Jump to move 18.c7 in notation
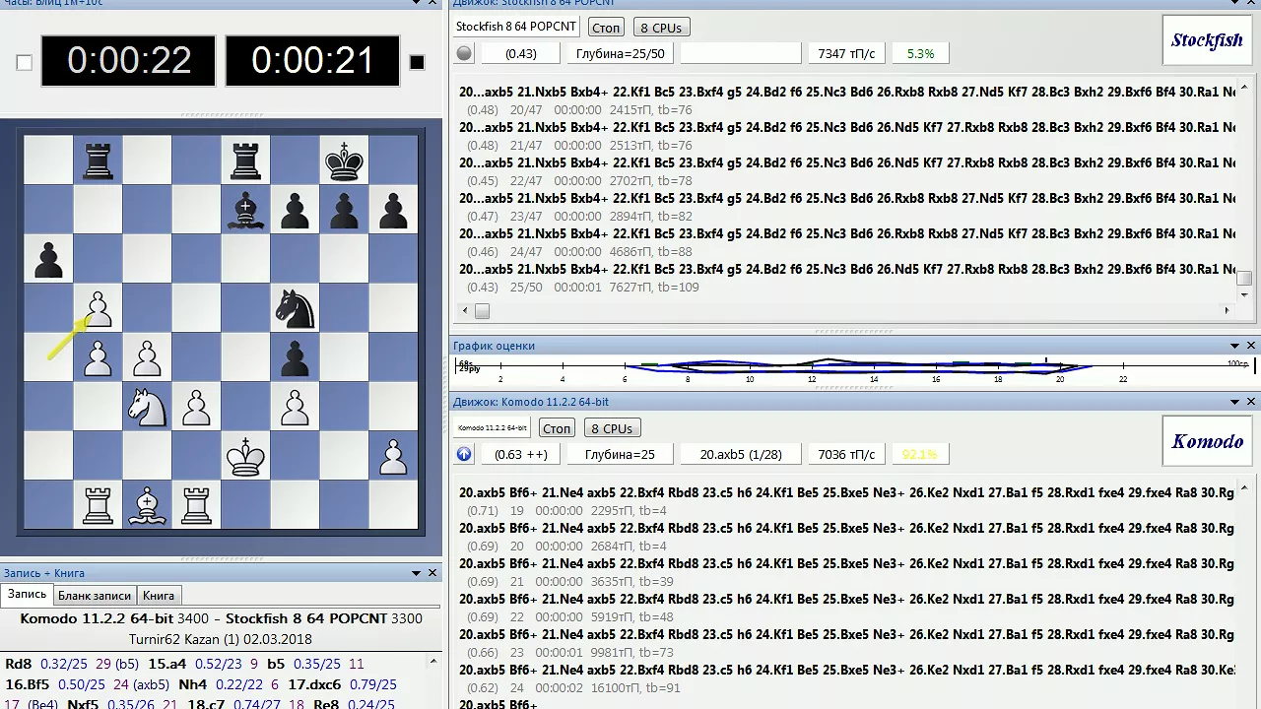 coord(206,705)
